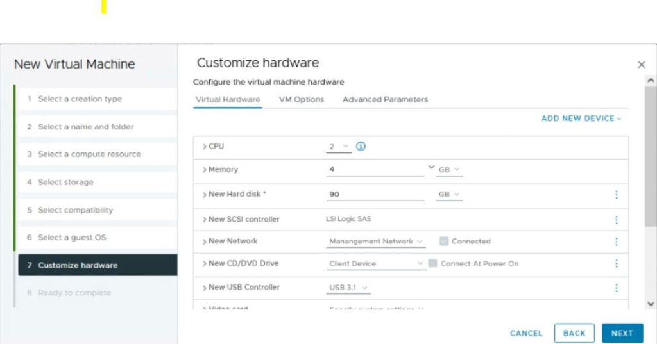Click the scrollbar up arrow
The width and height of the screenshot is (657, 344).
651,80
